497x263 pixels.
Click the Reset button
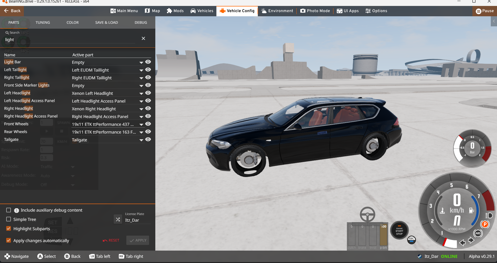(x=111, y=240)
